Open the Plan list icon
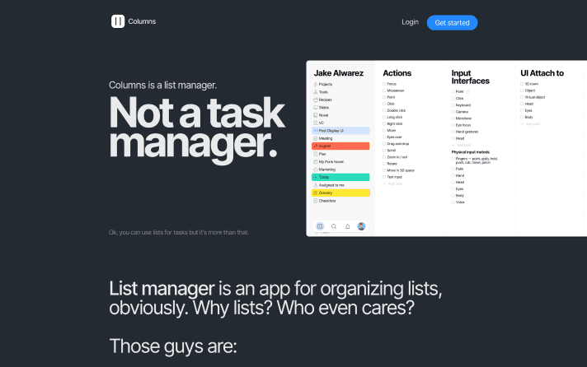The height and width of the screenshot is (367, 587). (315, 154)
